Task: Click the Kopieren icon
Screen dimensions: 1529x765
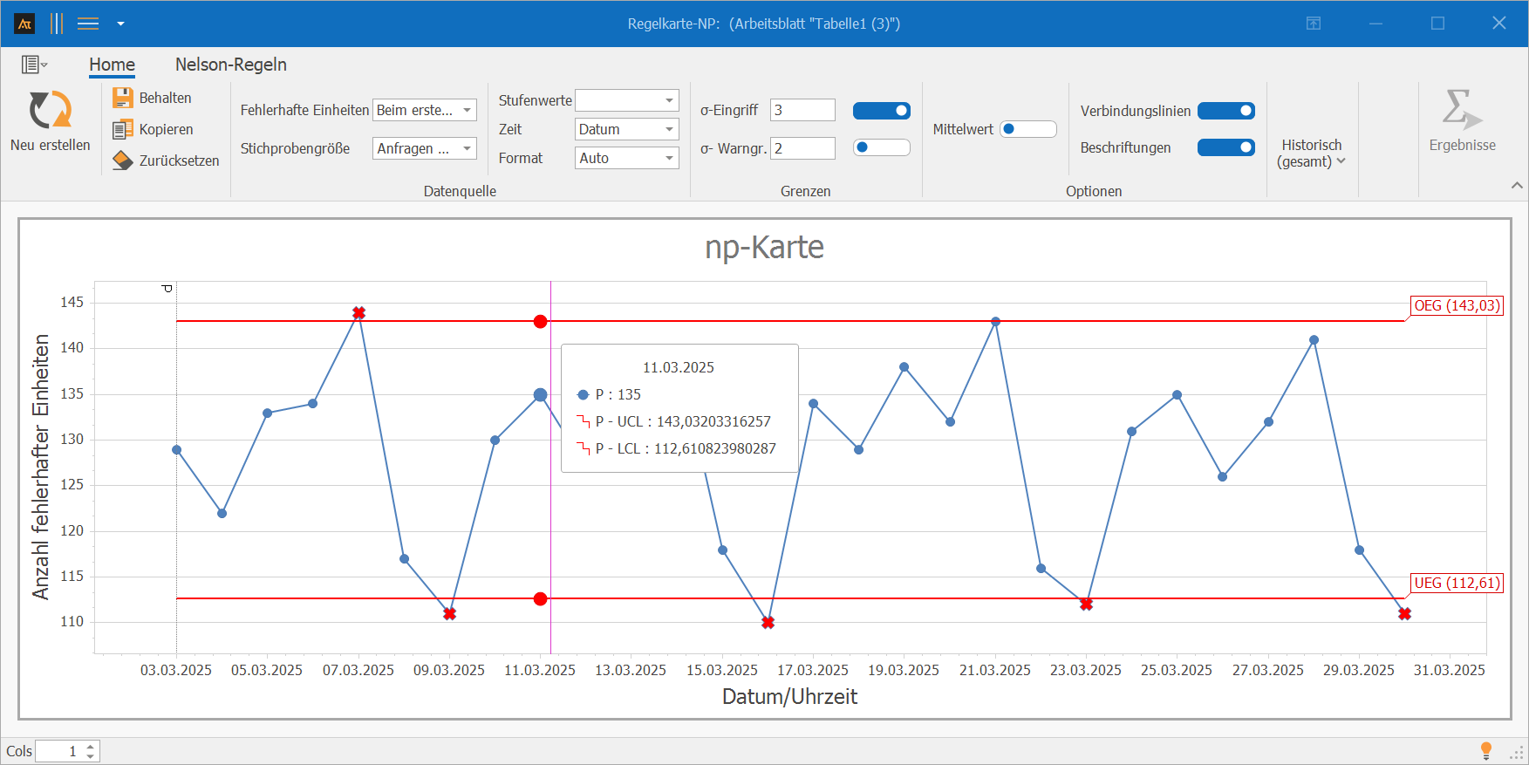Action: 123,129
